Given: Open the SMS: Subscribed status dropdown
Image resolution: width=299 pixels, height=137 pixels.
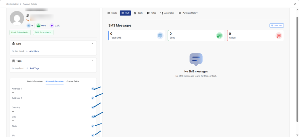Looking at the screenshot, I should [x=43, y=32].
